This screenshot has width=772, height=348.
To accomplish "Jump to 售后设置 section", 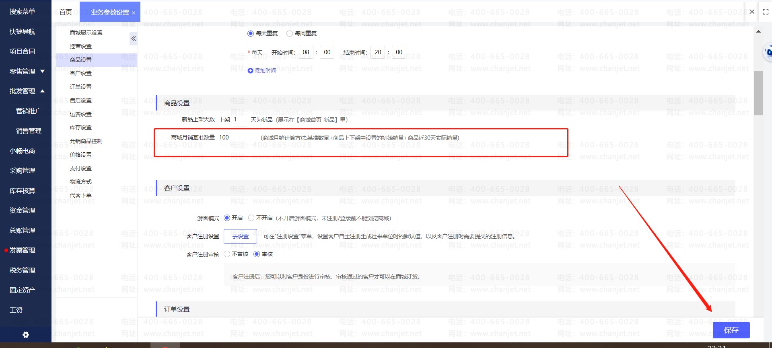I will (x=80, y=100).
